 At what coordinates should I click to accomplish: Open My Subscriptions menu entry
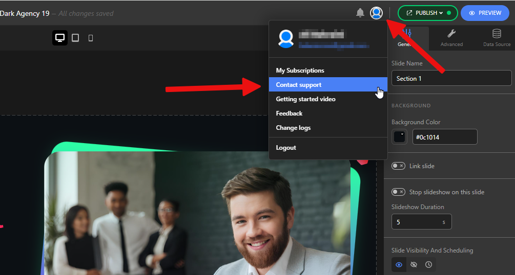[328, 71]
